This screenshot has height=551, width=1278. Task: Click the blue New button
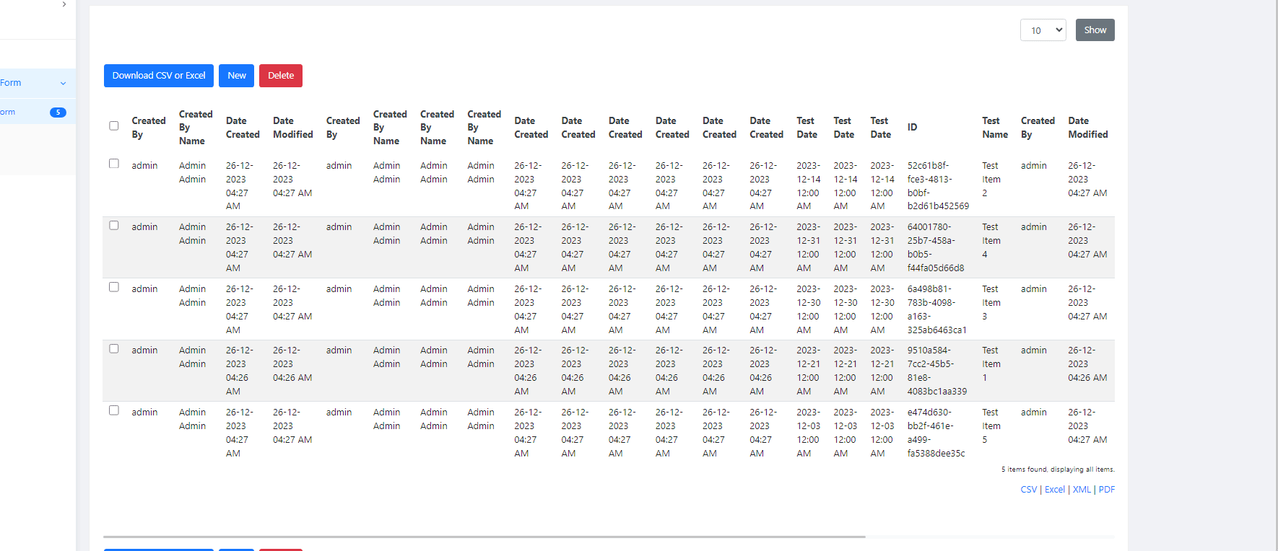pos(237,76)
